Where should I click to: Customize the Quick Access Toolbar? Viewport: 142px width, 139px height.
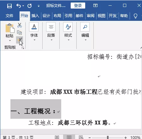click(38, 6)
